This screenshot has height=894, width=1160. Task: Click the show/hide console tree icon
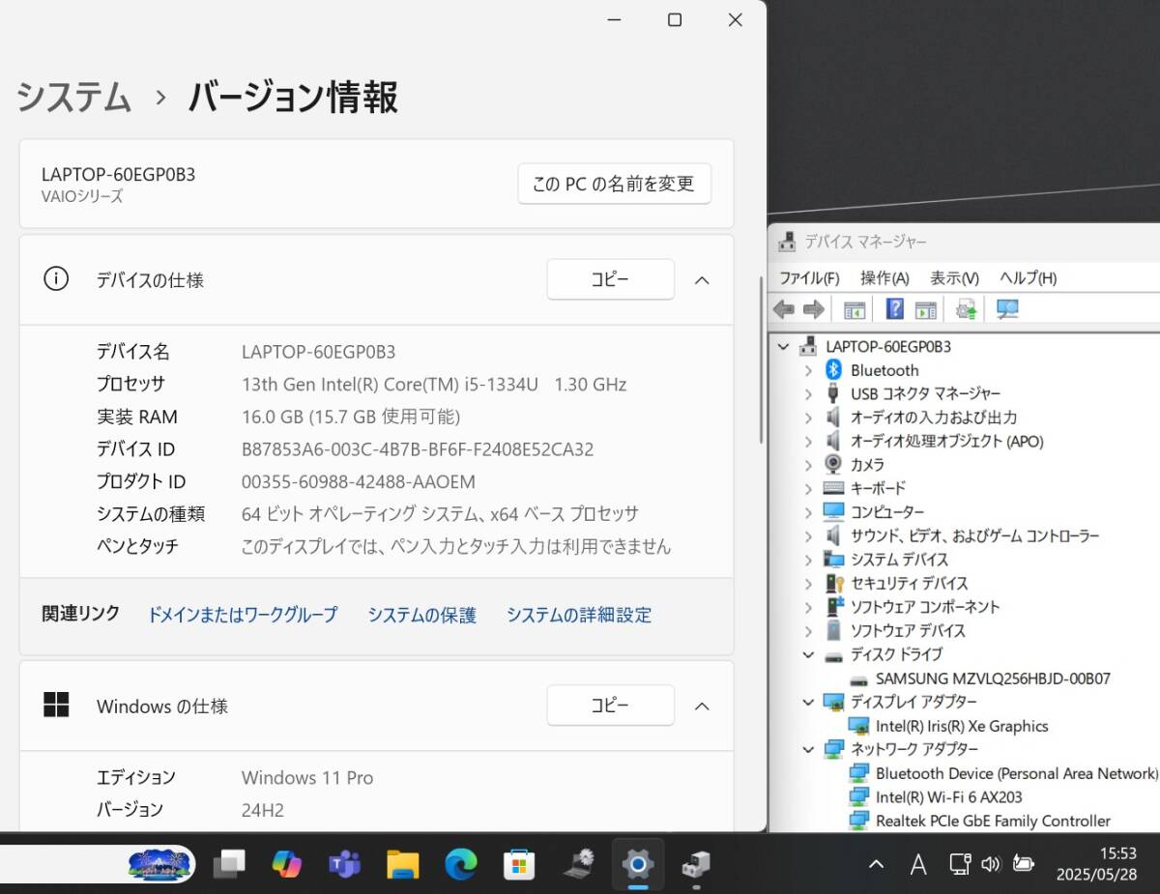pos(854,309)
